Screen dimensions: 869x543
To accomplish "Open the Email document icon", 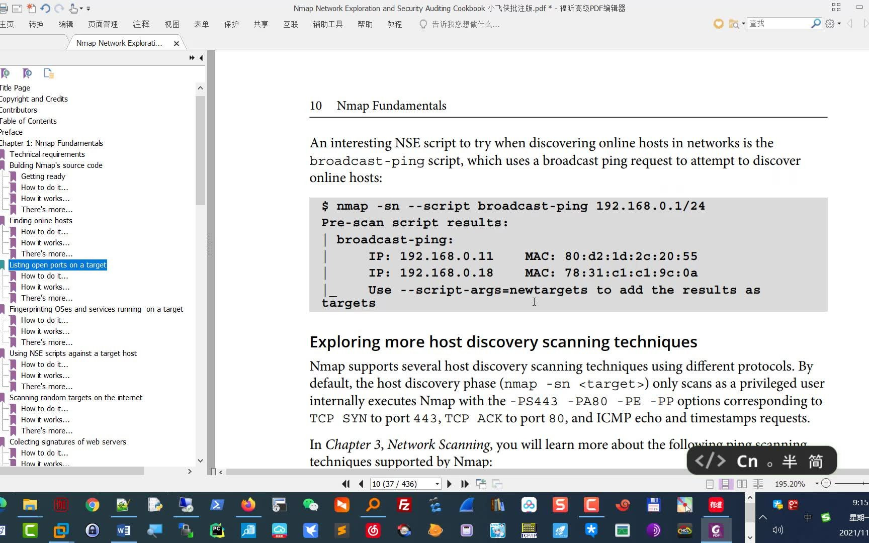I will [17, 8].
